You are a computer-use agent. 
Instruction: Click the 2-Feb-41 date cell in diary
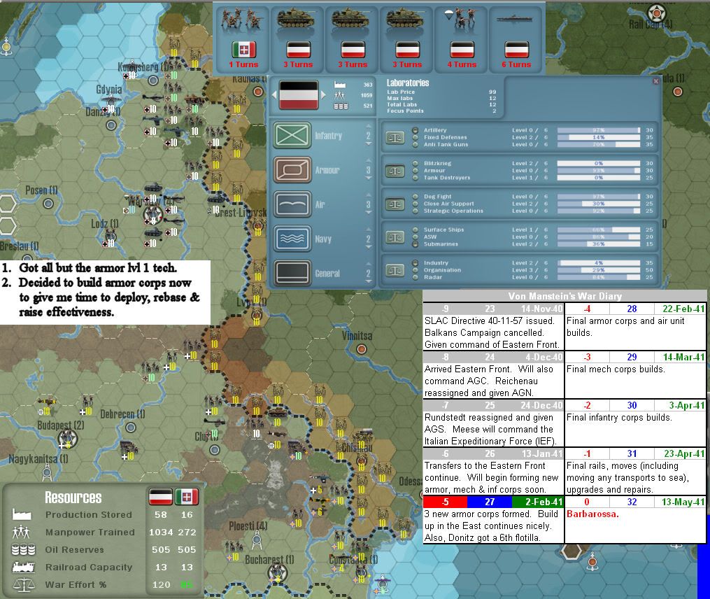(538, 502)
